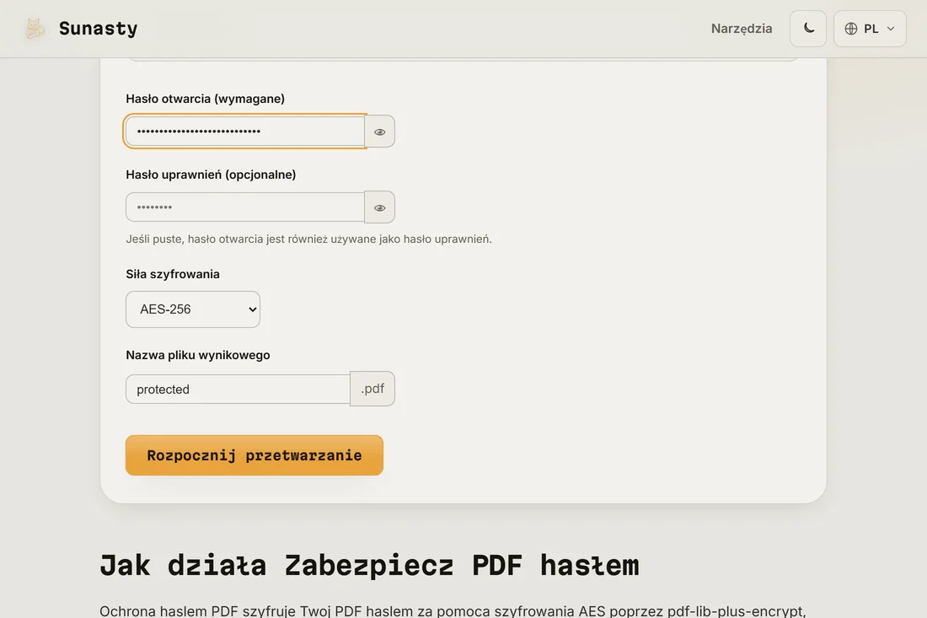Screen dimensions: 927x618
Task: Focus the Hasło otwarcia password field
Action: (245, 132)
